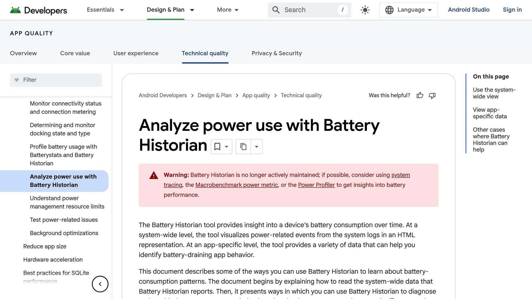Click the Power Profiler link
This screenshot has width=532, height=299.
coord(316,185)
